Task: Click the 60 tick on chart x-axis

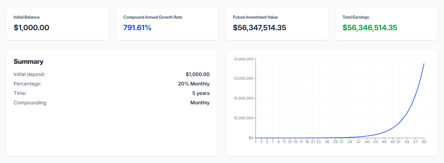Action: click(x=424, y=142)
